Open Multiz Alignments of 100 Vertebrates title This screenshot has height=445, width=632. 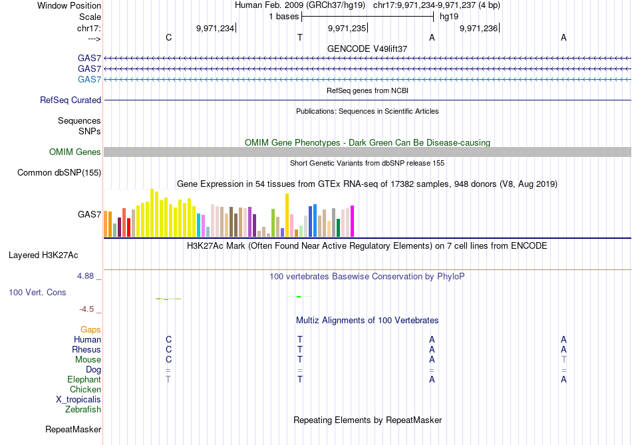coord(367,321)
